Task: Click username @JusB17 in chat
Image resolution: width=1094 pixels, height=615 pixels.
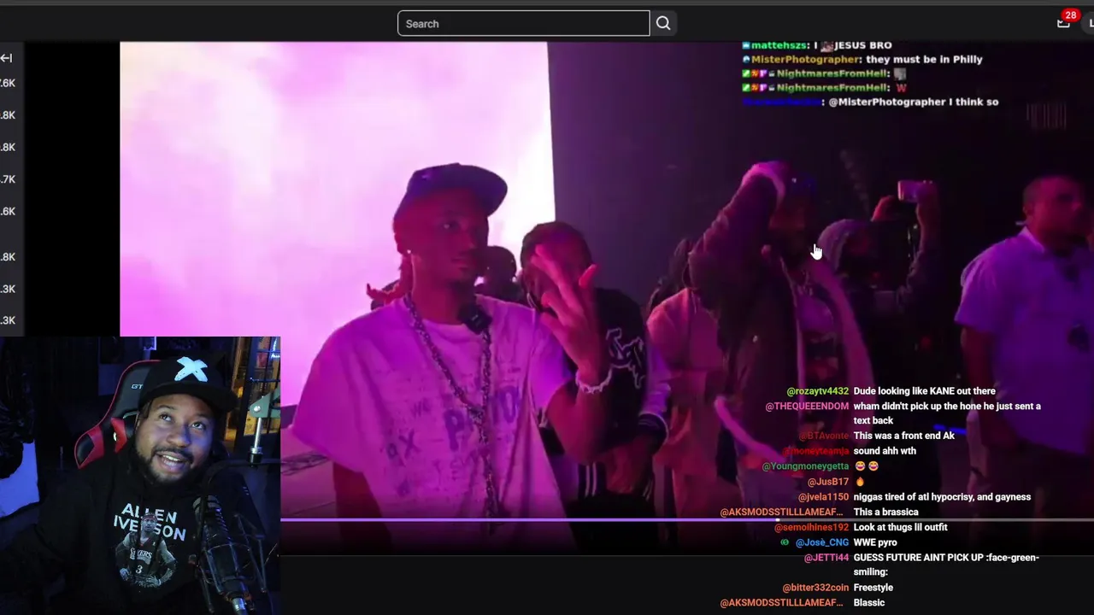Action: [828, 482]
